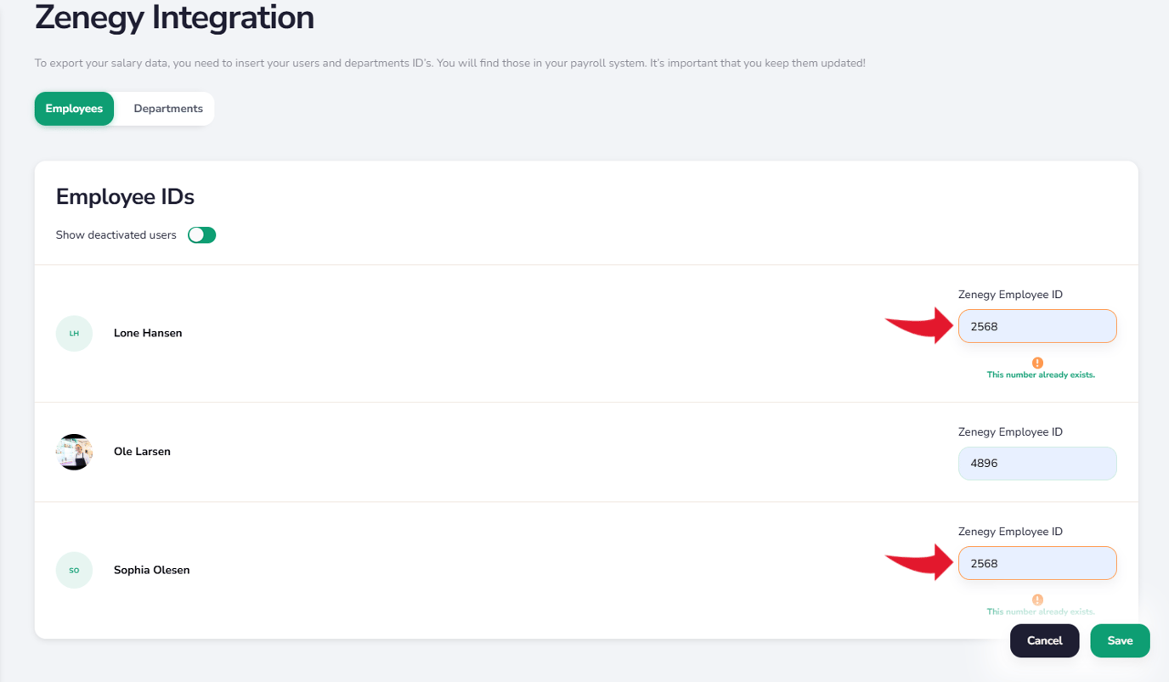The width and height of the screenshot is (1169, 682).
Task: Click Ole Larsen's Employee ID field with 4896
Action: tap(1037, 464)
